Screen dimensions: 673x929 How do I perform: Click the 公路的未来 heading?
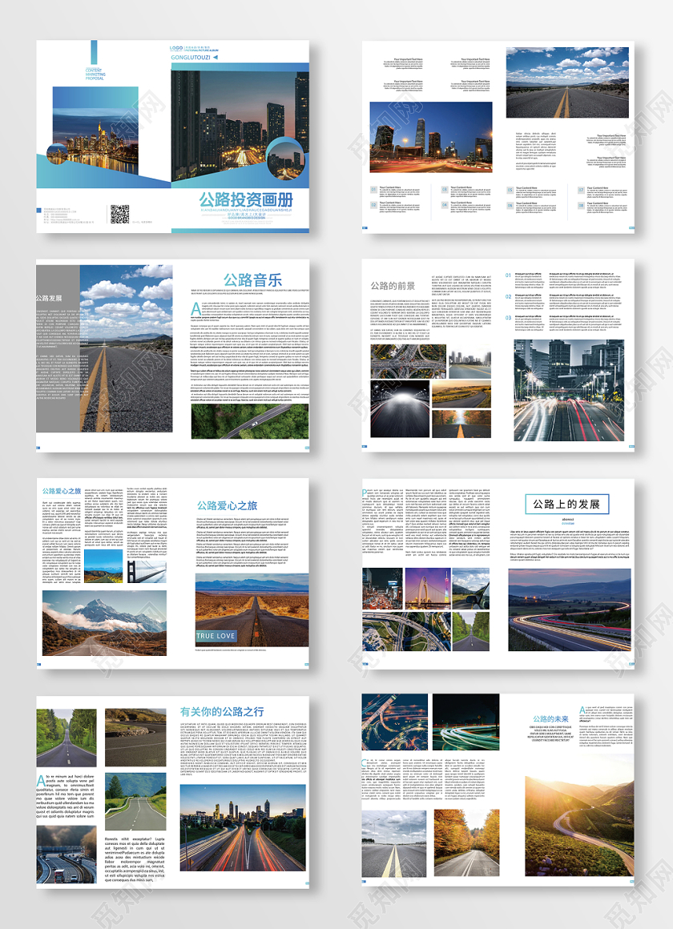click(551, 718)
